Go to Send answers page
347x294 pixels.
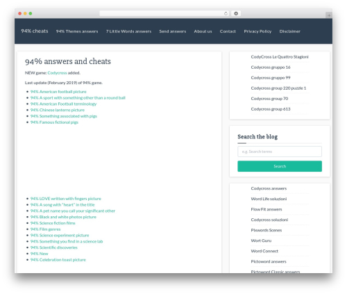click(173, 31)
